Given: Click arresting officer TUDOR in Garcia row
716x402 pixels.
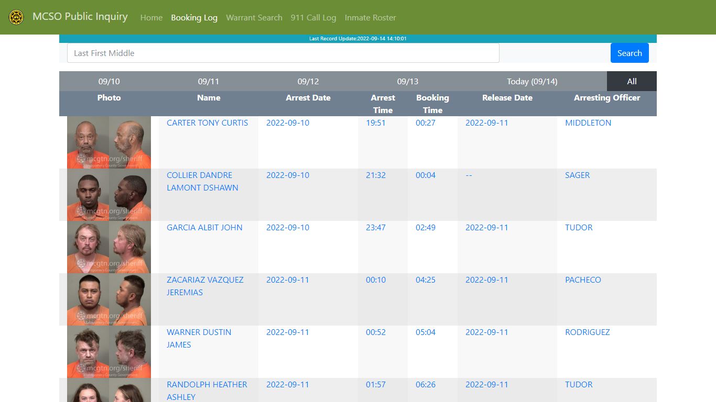Looking at the screenshot, I should [x=579, y=227].
